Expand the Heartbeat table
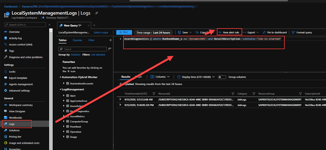This screenshot has height=150, width=326. [64, 127]
